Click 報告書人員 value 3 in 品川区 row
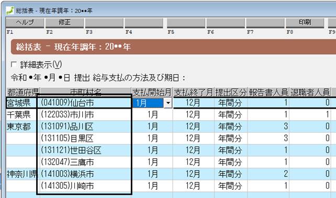Screen dimensions: 336x198 268,126
